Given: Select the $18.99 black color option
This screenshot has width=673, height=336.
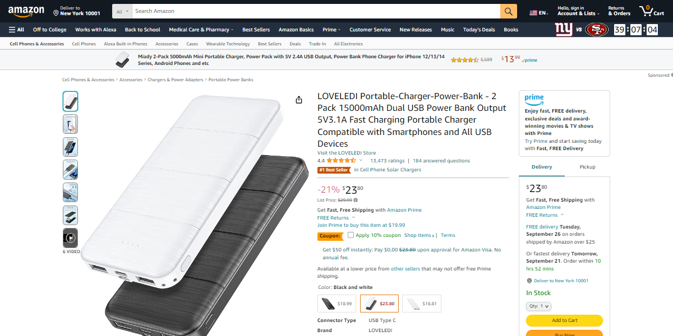Looking at the screenshot, I should tap(336, 304).
